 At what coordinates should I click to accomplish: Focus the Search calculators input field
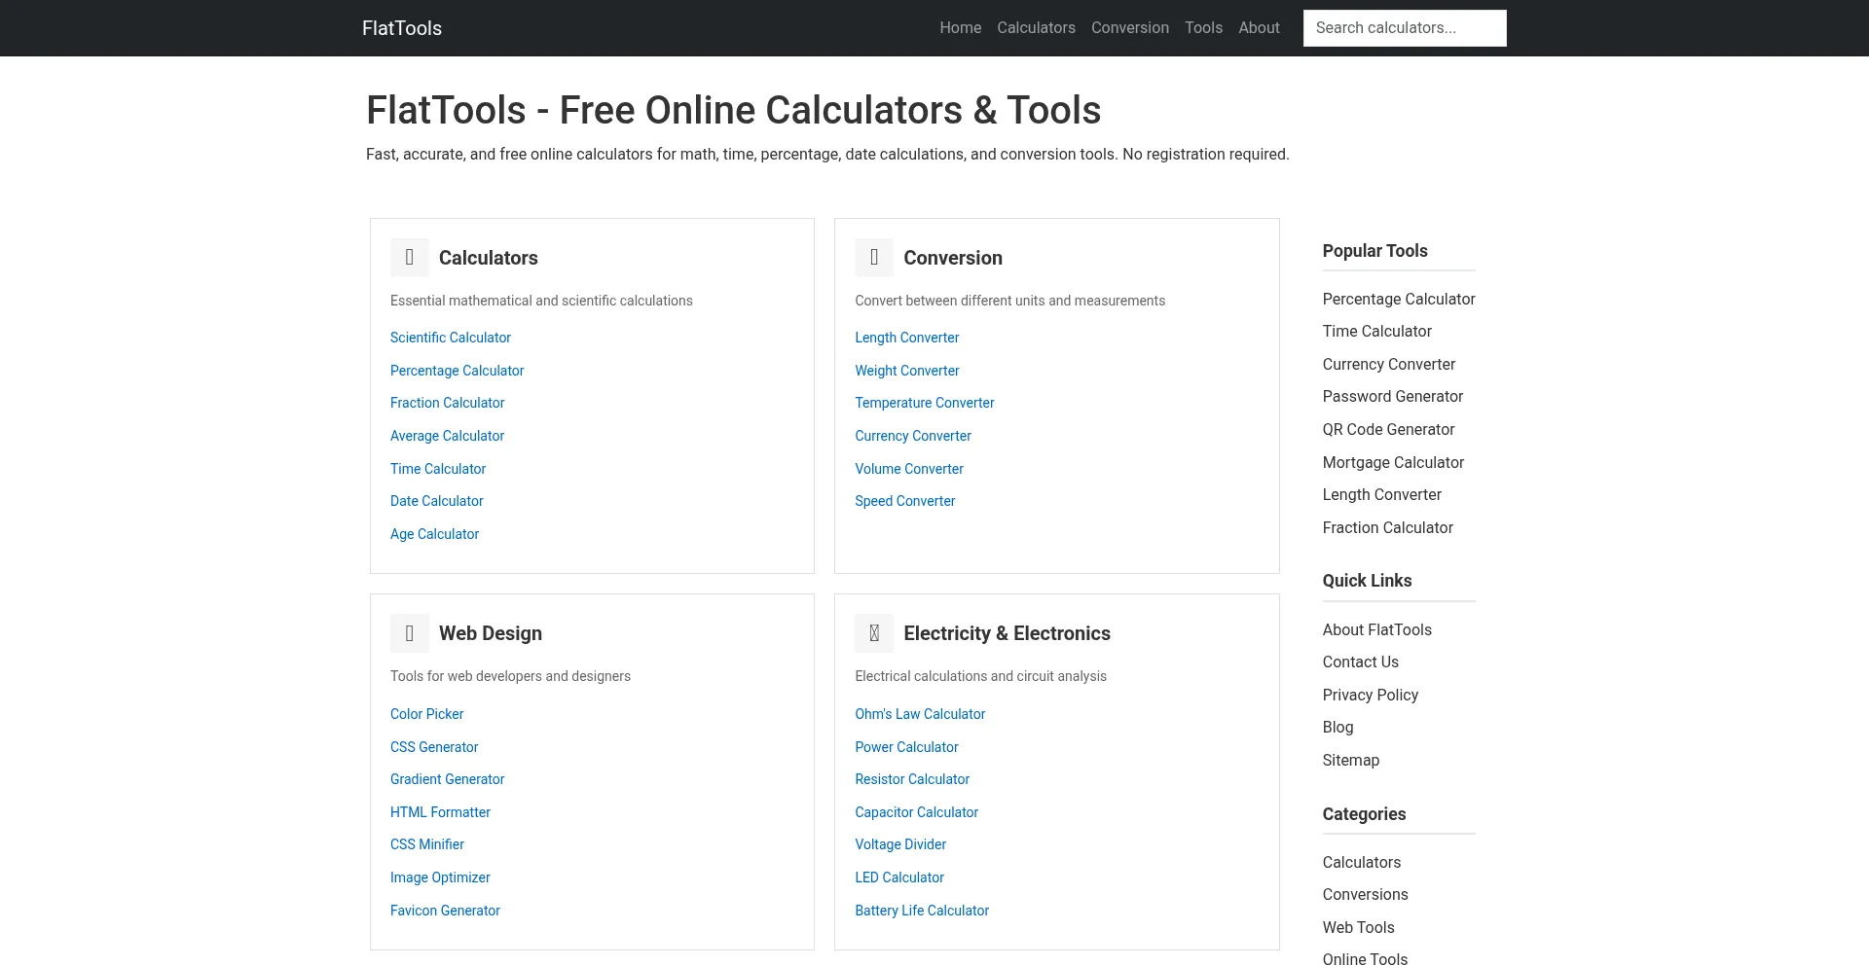coord(1404,28)
